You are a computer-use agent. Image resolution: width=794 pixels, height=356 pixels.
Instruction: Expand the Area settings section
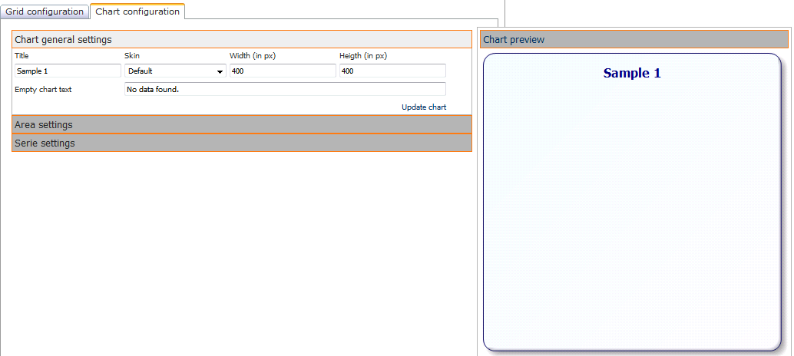pos(241,124)
